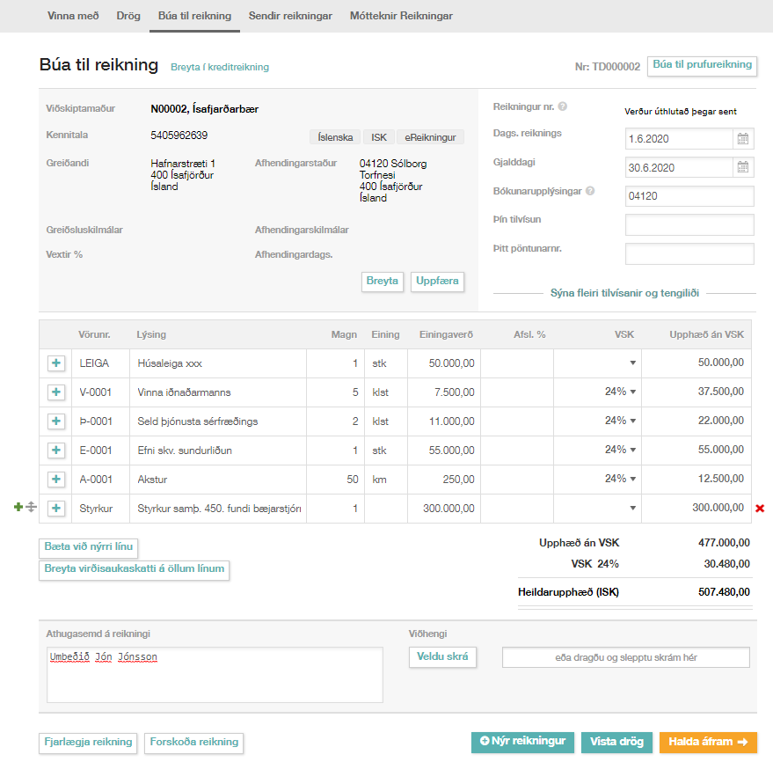
Task: Add line using green plus beside Styrkur
Action: point(18,508)
